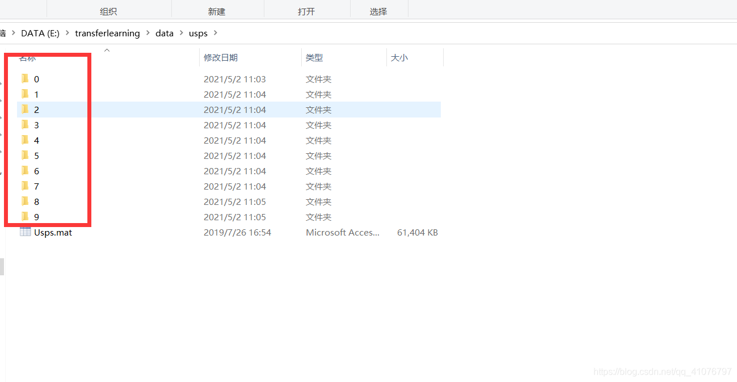The width and height of the screenshot is (737, 382).
Task: Expand chevron after DATA (E:) in address bar
Action: point(68,33)
